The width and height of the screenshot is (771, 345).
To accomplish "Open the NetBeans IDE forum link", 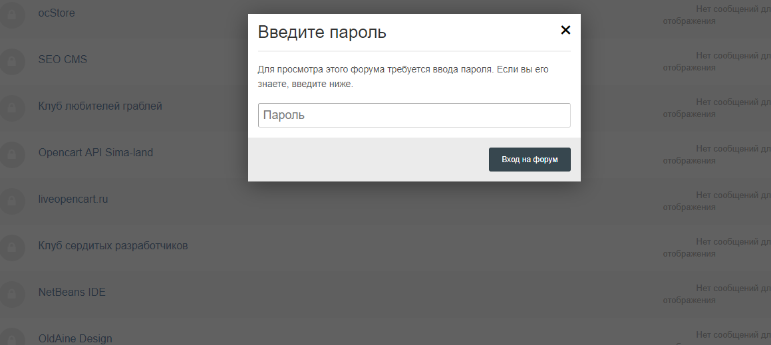I will pyautogui.click(x=72, y=292).
